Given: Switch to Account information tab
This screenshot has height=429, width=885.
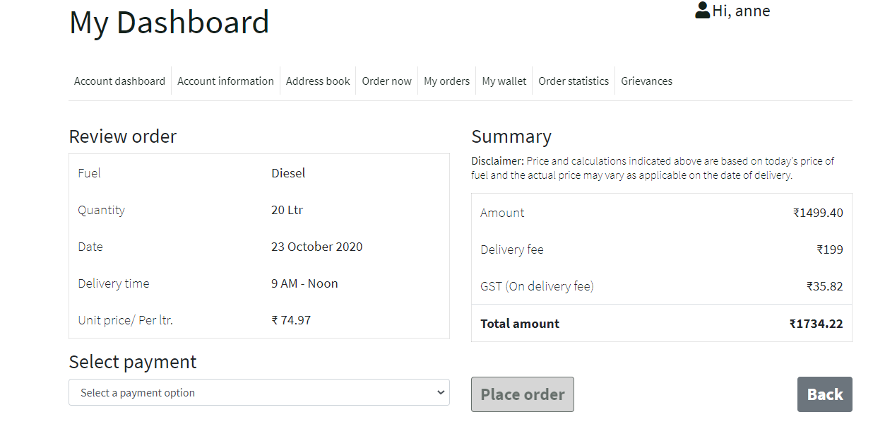Looking at the screenshot, I should click(x=225, y=81).
